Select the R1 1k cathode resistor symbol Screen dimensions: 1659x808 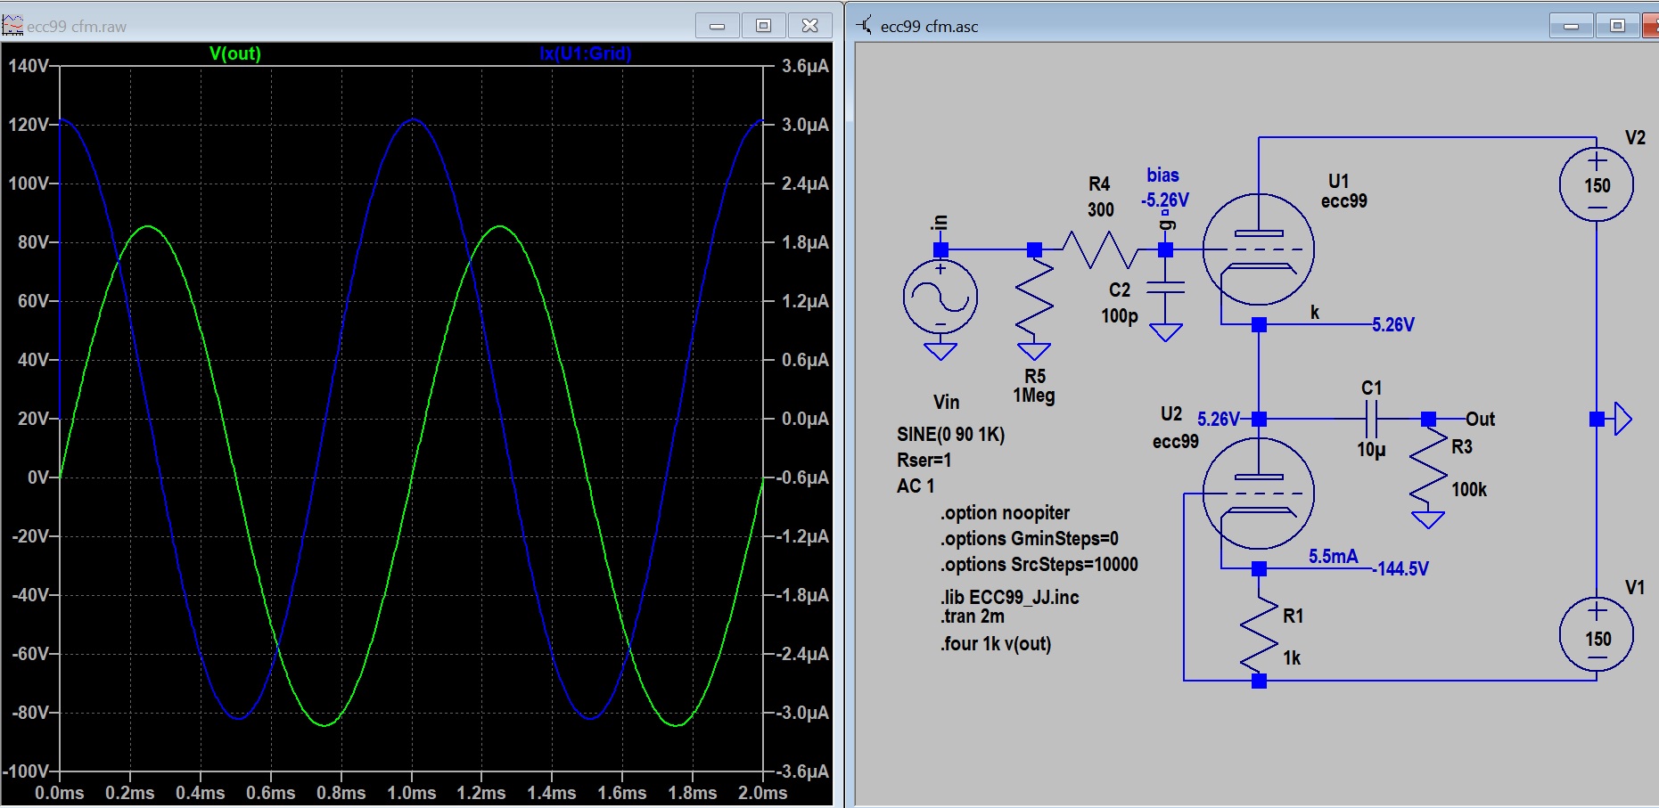coord(1259,634)
